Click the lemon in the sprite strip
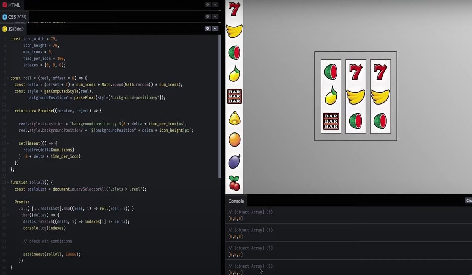Screen dimensions: 472x275 (x=234, y=73)
